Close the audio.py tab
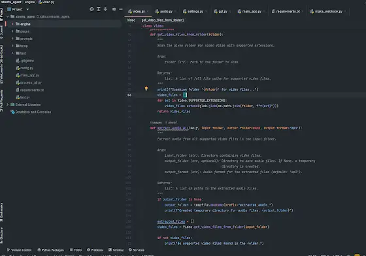The height and width of the screenshot is (256, 366). pyautogui.click(x=175, y=11)
